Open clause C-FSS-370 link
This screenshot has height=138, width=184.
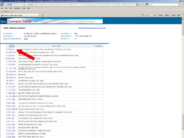click(x=11, y=62)
